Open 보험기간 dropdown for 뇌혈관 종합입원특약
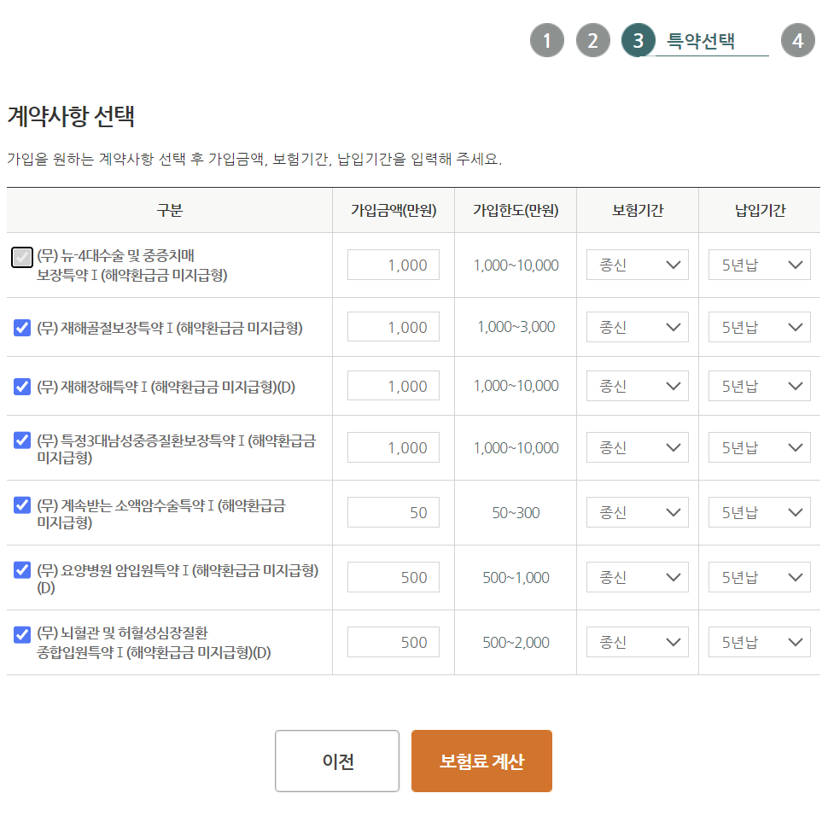Screen dimensions: 828x840 point(638,642)
